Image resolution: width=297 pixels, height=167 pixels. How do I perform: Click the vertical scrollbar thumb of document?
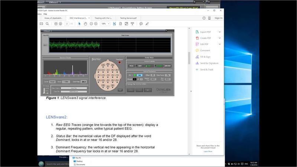pyautogui.click(x=189, y=58)
